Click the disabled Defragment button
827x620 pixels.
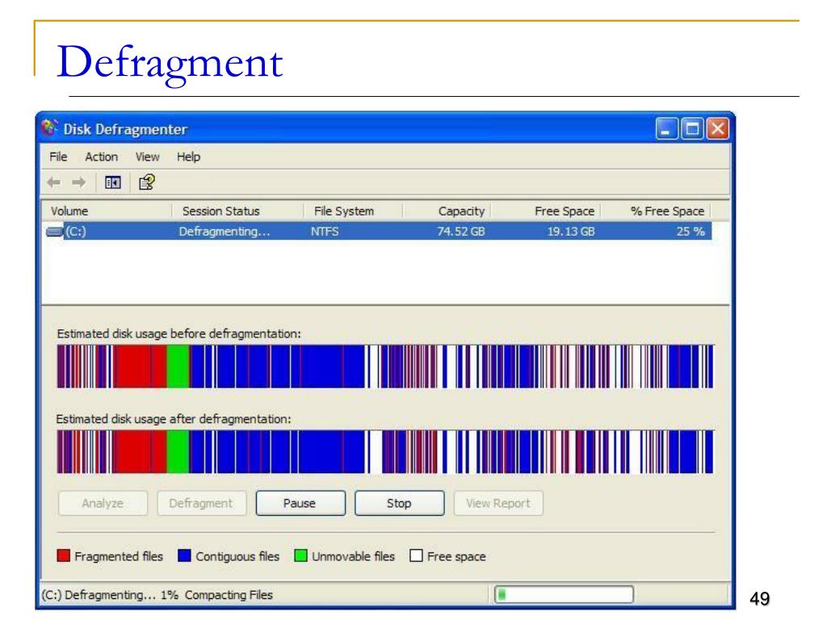click(x=201, y=503)
